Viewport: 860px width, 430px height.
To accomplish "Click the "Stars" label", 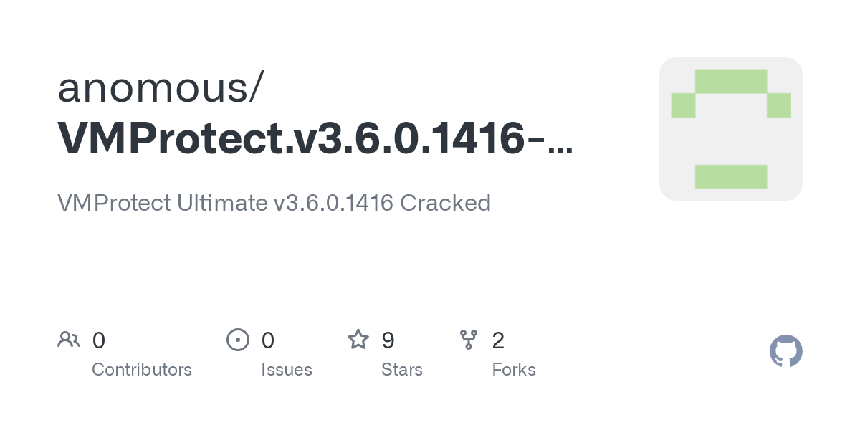I will point(402,370).
